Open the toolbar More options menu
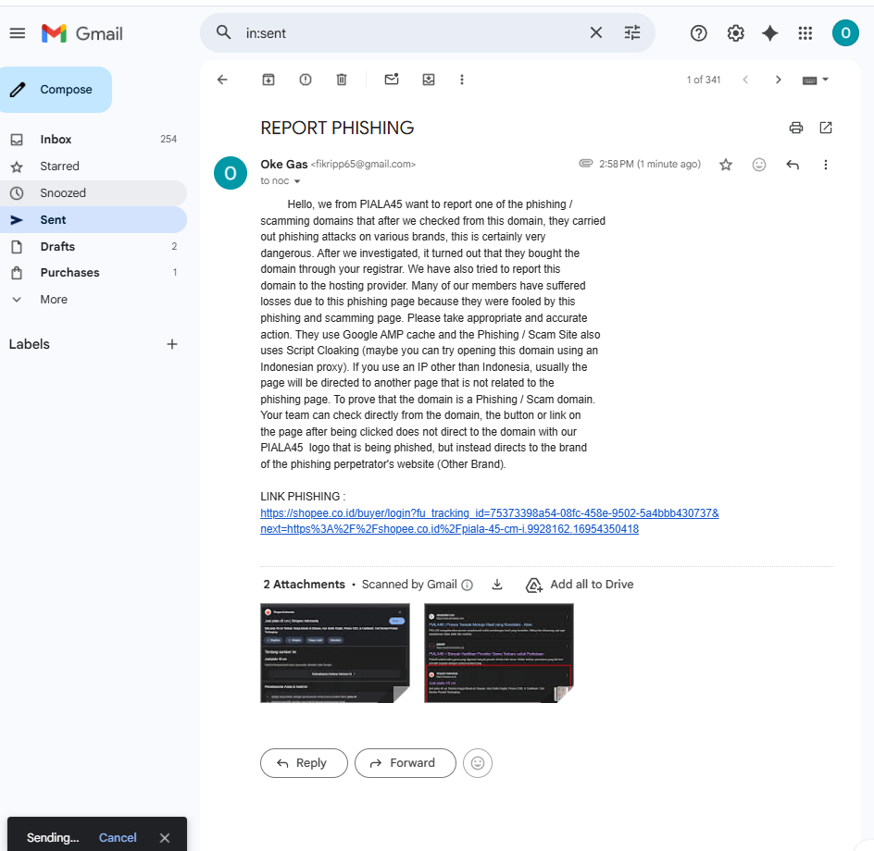 pyautogui.click(x=461, y=80)
